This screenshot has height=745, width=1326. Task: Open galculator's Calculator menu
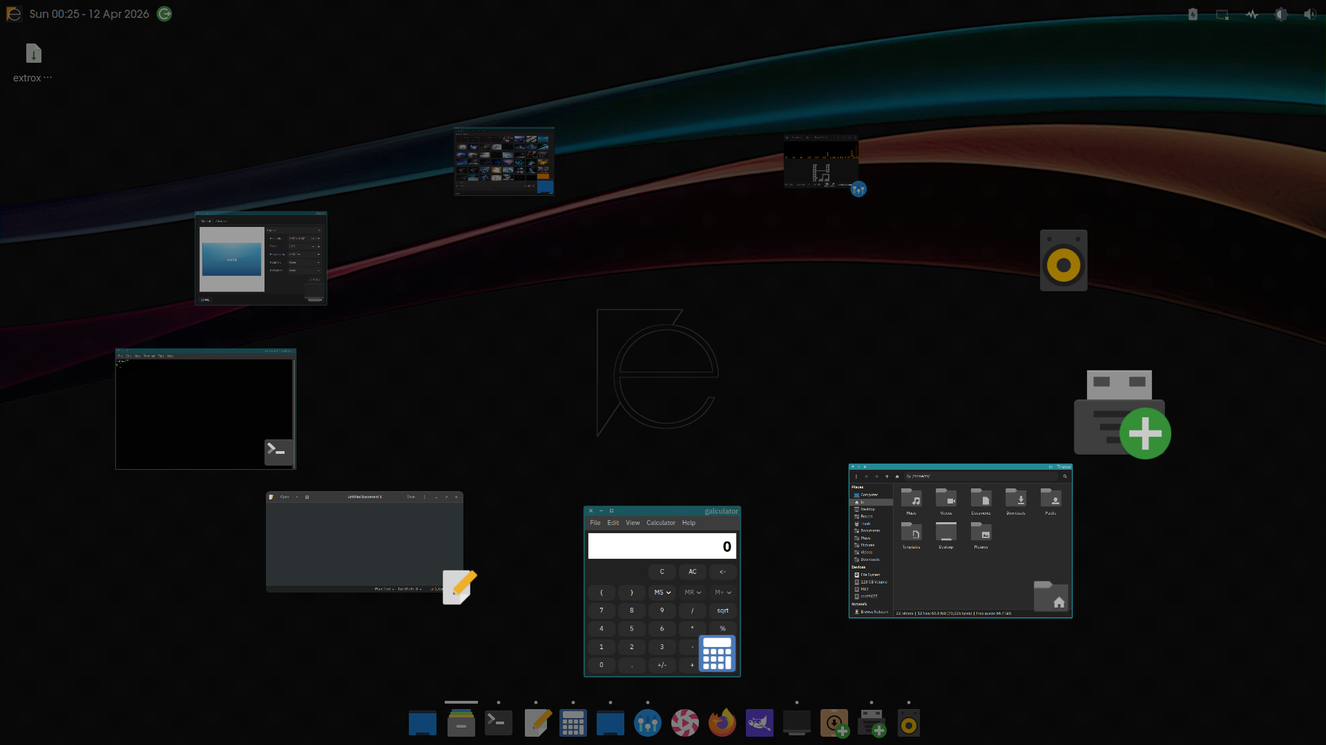(x=660, y=523)
